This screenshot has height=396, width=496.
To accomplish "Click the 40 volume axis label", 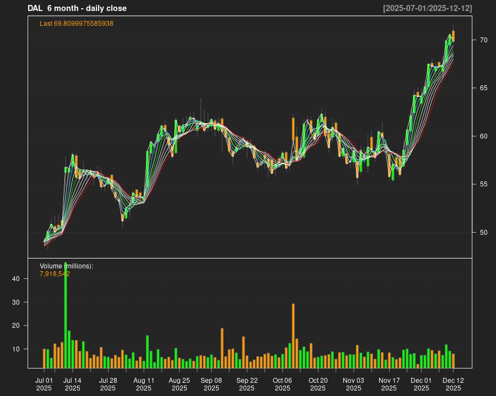I will coord(16,279).
